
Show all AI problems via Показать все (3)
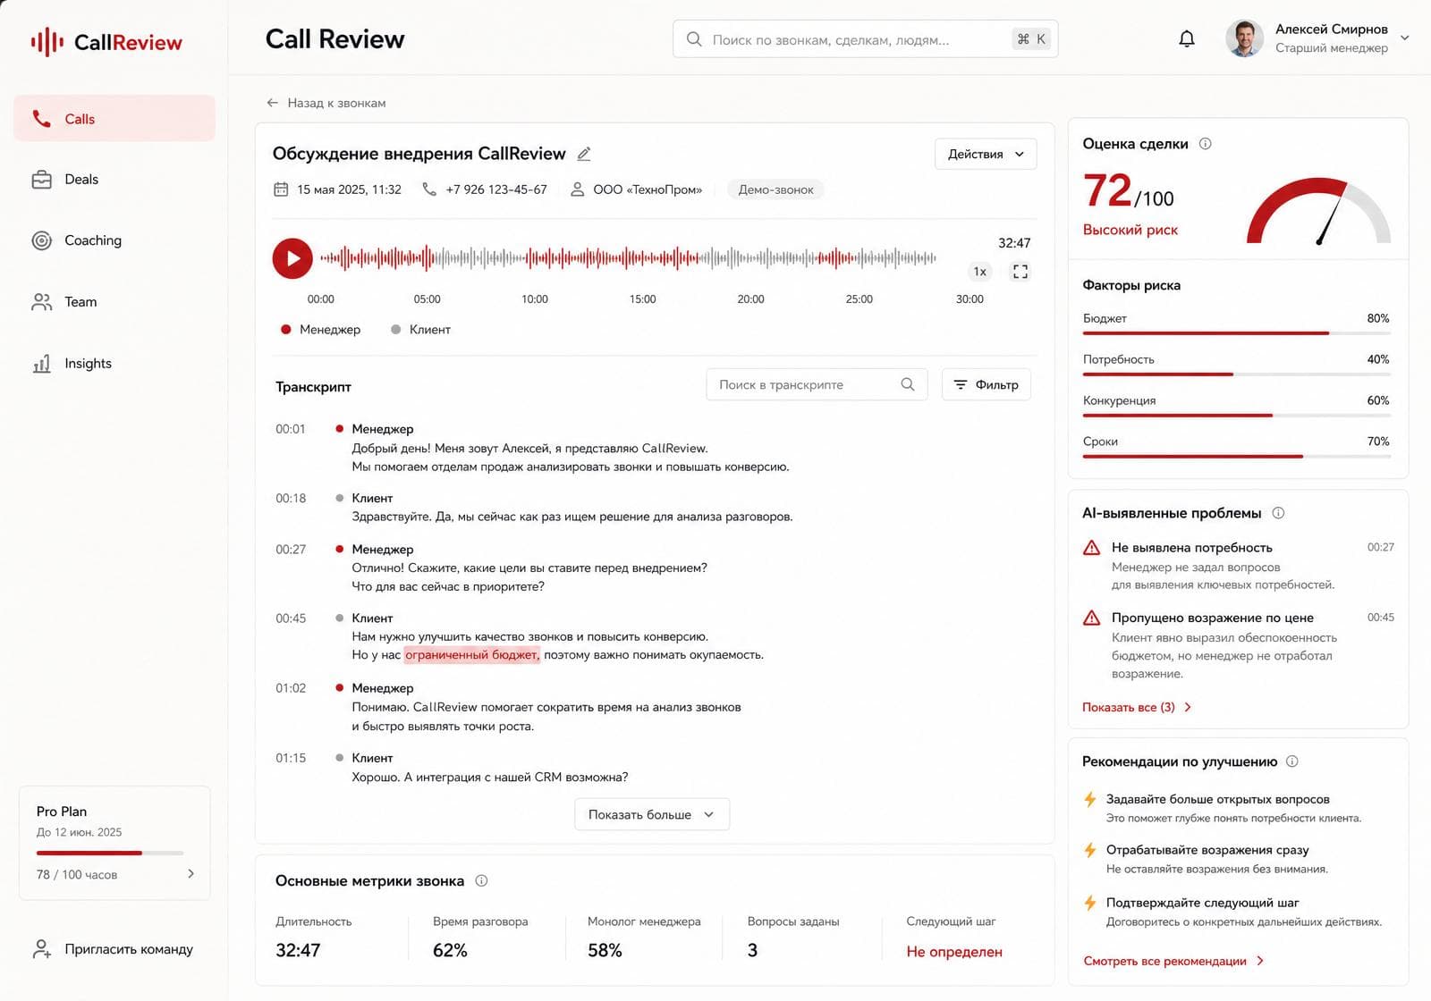tap(1137, 707)
